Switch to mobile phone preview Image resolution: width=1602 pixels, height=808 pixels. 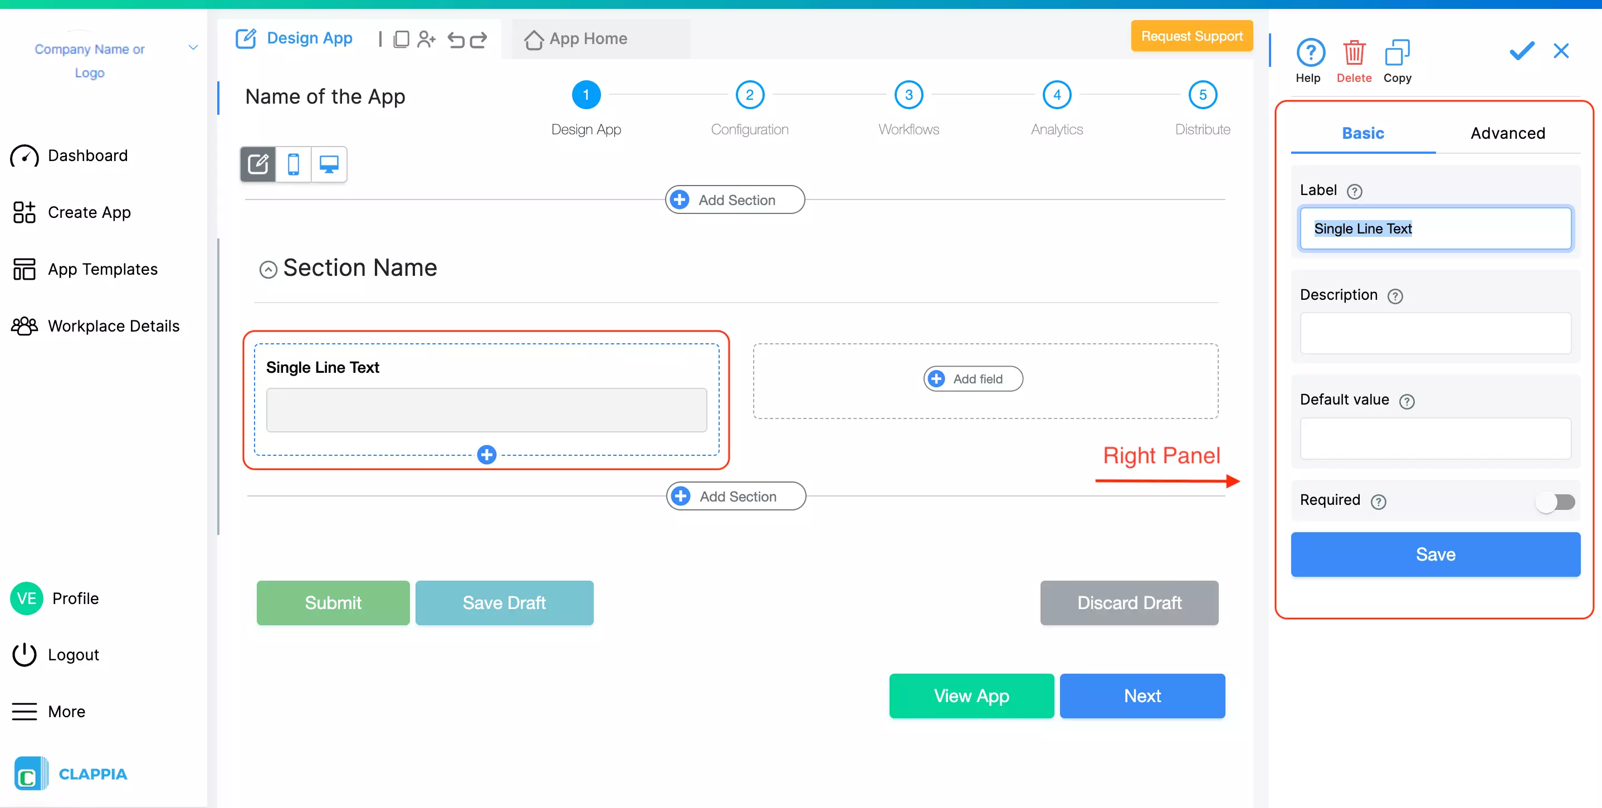pos(294,164)
